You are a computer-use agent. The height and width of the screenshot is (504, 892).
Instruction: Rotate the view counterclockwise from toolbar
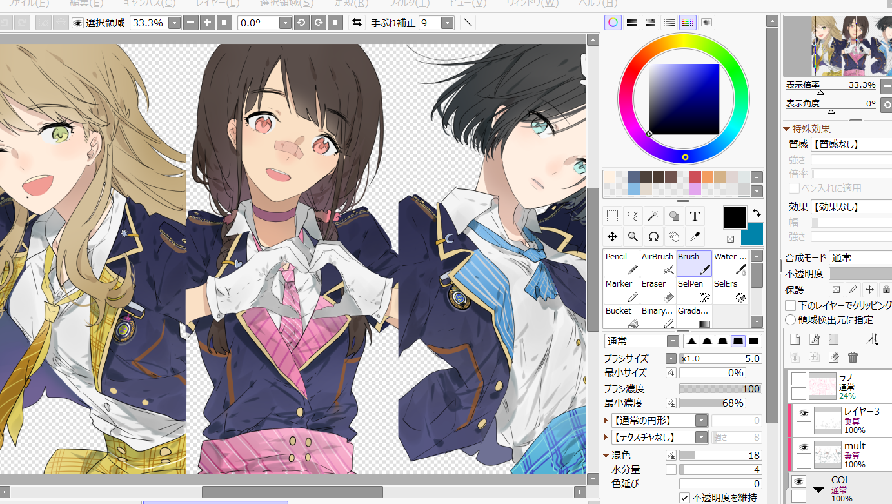tap(301, 23)
